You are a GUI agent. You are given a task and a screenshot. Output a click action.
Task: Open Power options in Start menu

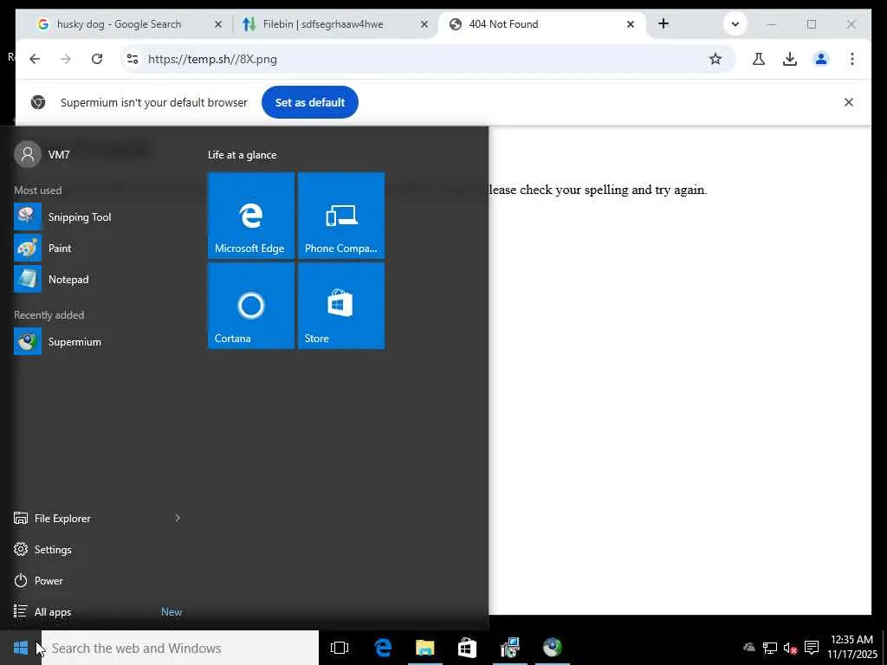tap(38, 581)
